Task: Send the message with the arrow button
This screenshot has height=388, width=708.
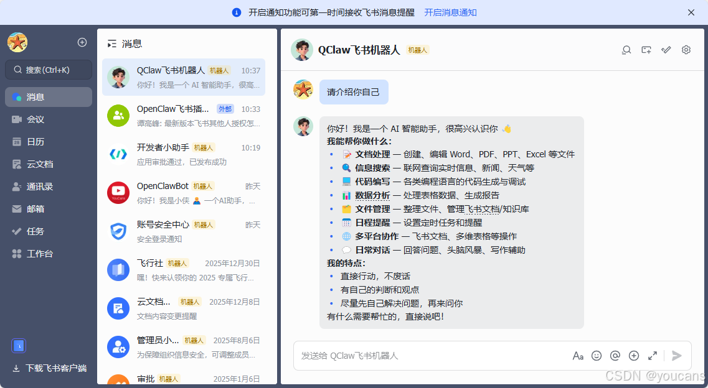Action: [x=677, y=355]
